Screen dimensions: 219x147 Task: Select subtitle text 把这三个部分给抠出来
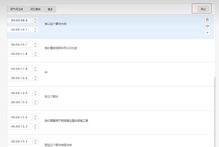tap(58, 145)
